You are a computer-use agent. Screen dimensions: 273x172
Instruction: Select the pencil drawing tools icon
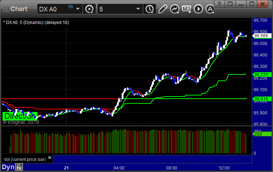pyautogui.click(x=163, y=9)
